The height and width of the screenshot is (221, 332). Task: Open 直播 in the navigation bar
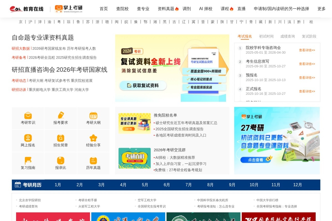(242, 9)
